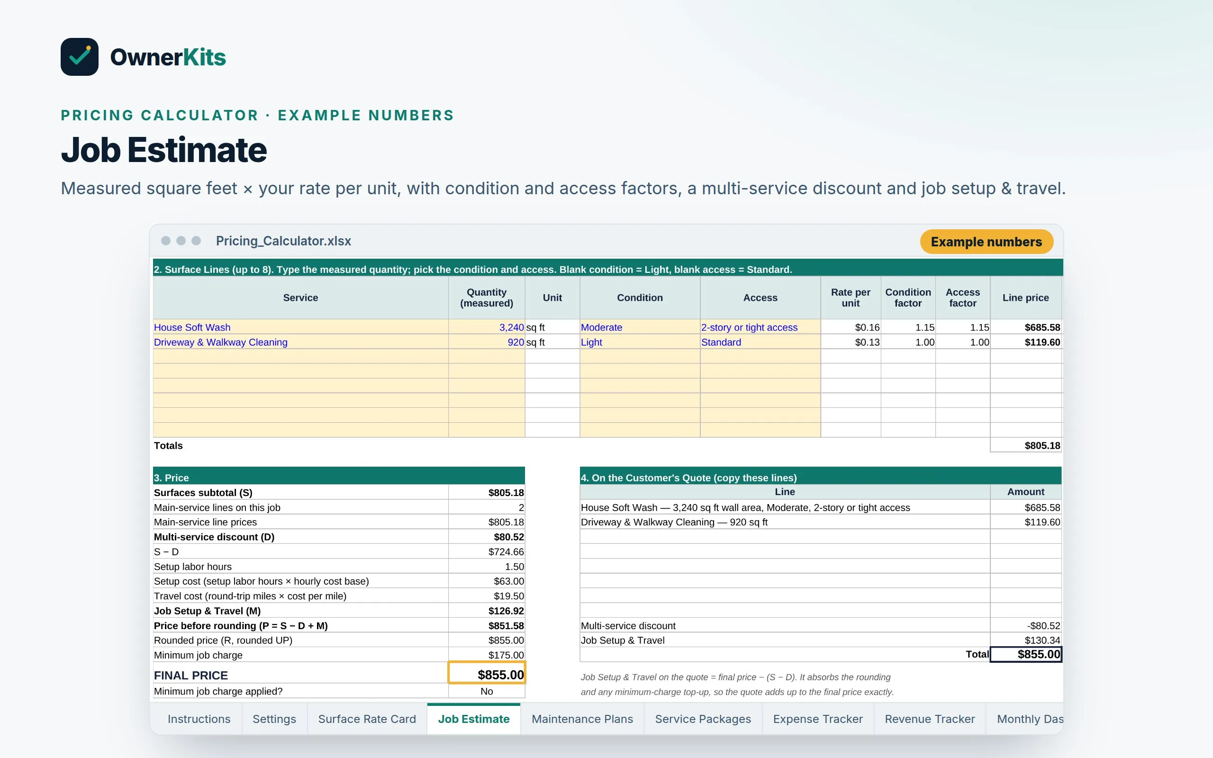Image resolution: width=1213 pixels, height=758 pixels.
Task: Click the Multi-service discount (D) $80.52 value
Action: coord(487,536)
